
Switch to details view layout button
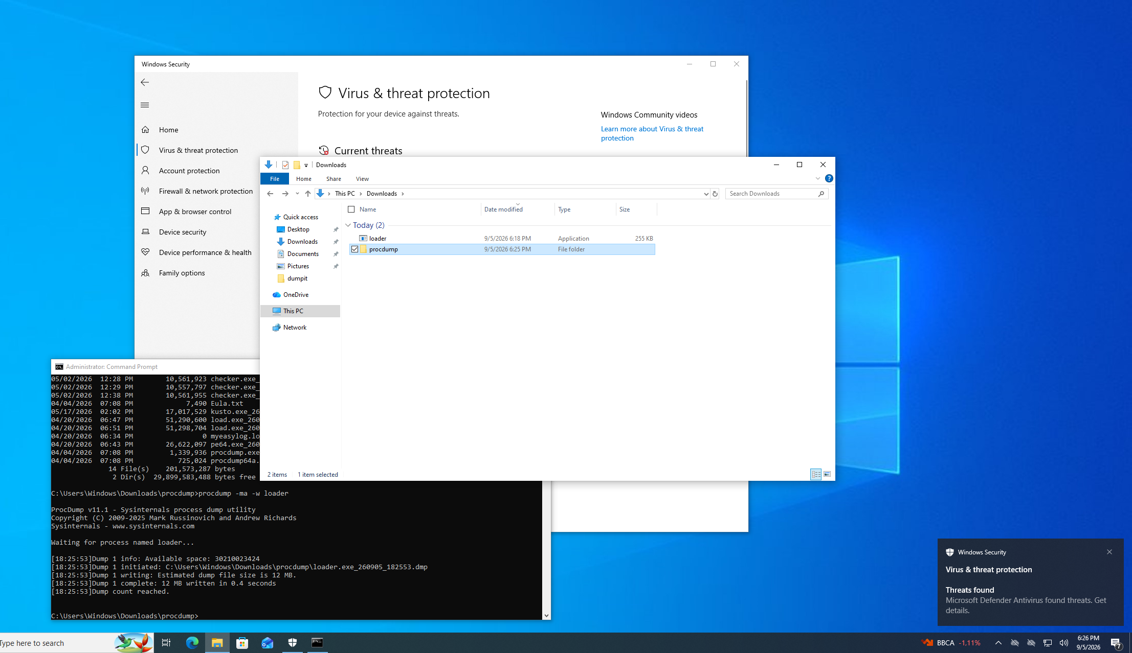pos(816,474)
